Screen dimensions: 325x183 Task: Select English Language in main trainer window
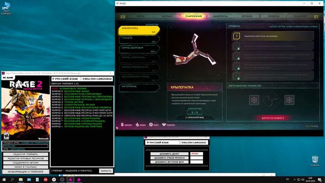click(96, 79)
